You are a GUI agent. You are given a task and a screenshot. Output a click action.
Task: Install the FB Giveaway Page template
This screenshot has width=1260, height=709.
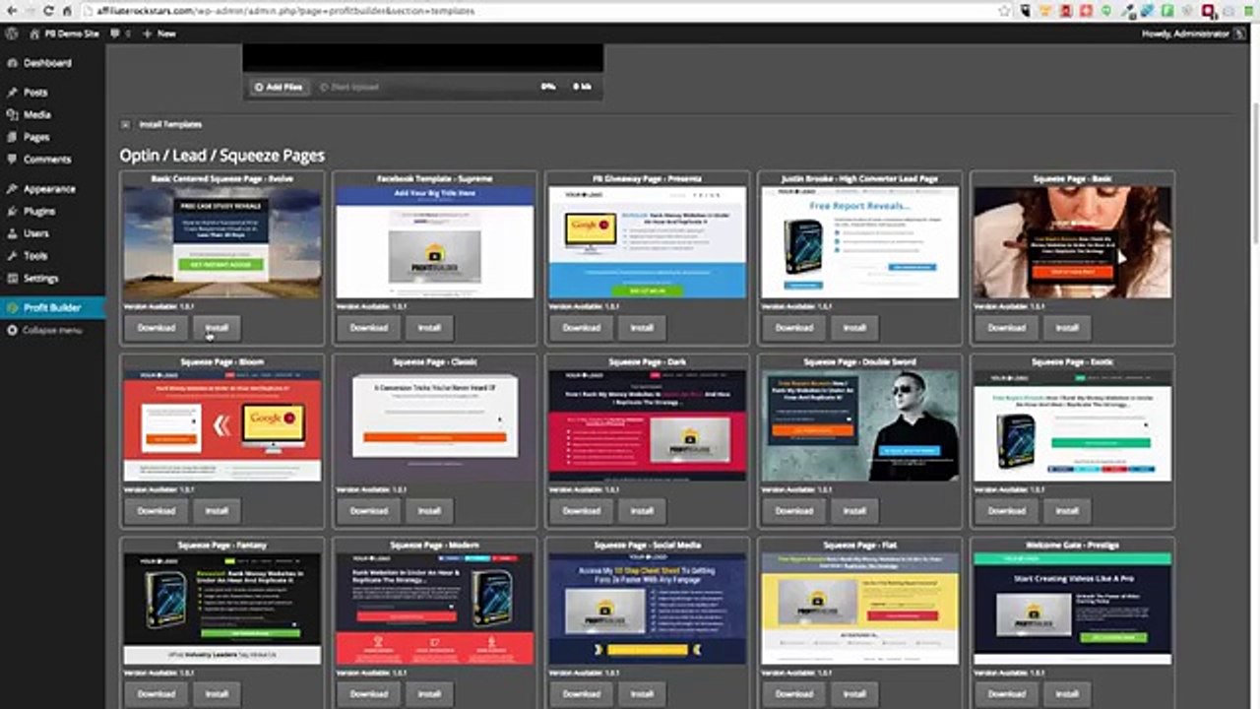pos(642,328)
